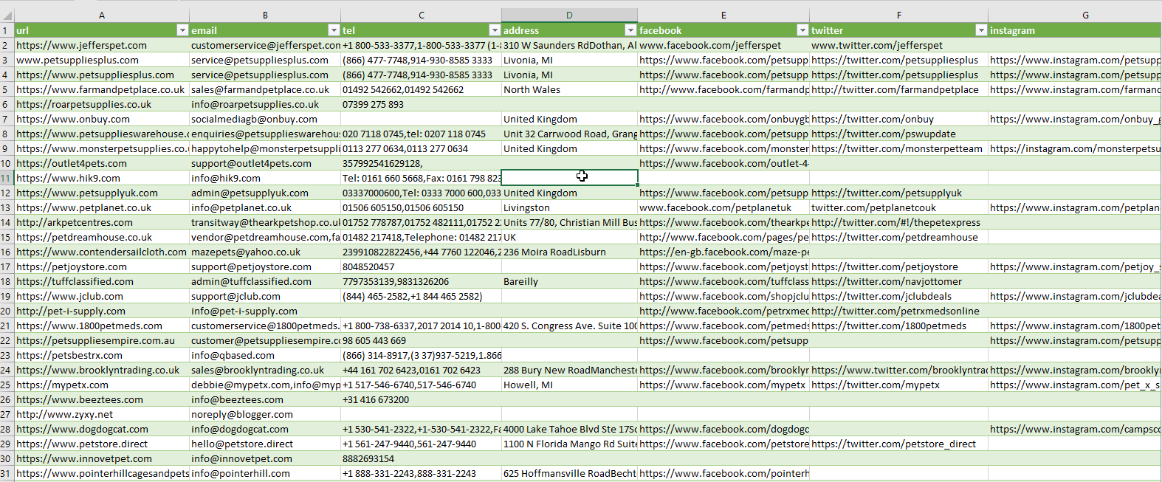The width and height of the screenshot is (1162, 482).
Task: Select row 1 header number
Action: click(x=7, y=30)
